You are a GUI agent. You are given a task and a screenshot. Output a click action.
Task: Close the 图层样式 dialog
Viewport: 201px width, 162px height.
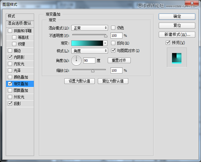192,3
